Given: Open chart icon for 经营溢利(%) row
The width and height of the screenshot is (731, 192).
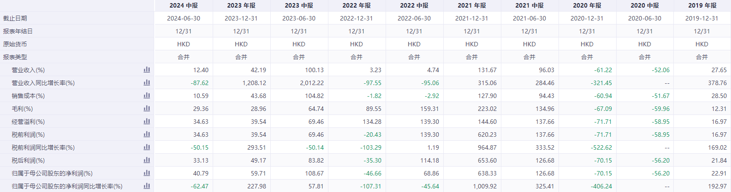Looking at the screenshot, I should pyautogui.click(x=147, y=122).
